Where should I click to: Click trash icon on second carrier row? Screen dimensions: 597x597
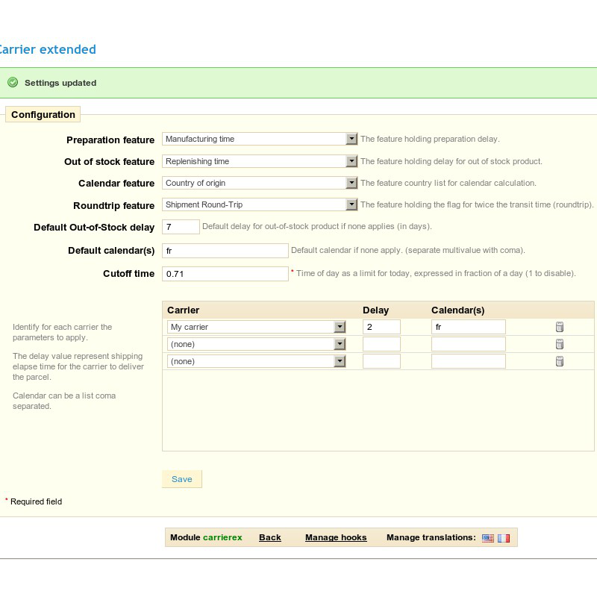[x=560, y=344]
